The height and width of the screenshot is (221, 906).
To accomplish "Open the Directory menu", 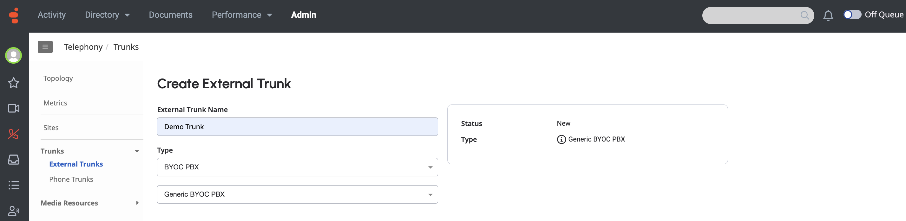I will click(x=107, y=15).
